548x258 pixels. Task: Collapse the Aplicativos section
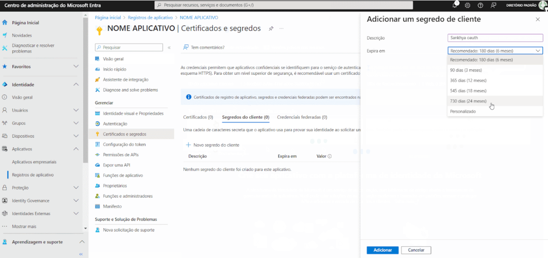(76, 149)
